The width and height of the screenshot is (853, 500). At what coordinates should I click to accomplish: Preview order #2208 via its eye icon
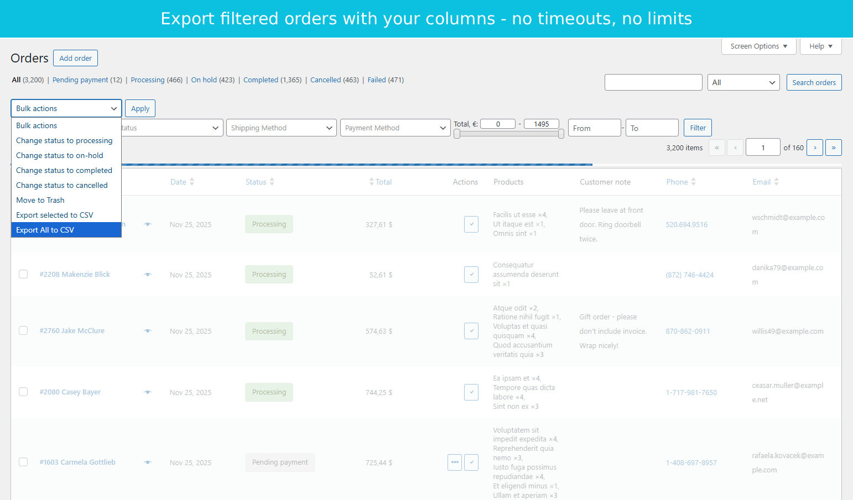(x=147, y=274)
